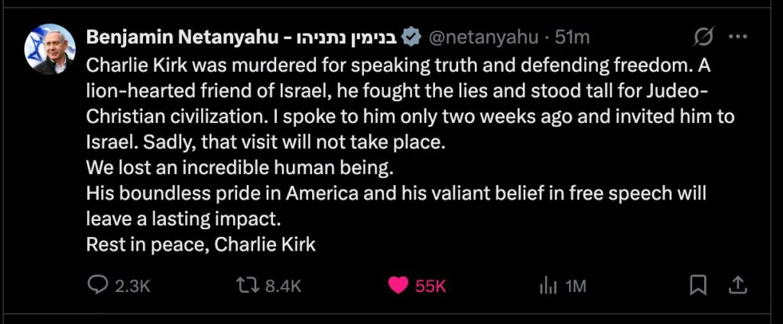Viewport: 783px width, 324px height.
Task: Click the Grok slashed-circle icon
Action: point(703,37)
